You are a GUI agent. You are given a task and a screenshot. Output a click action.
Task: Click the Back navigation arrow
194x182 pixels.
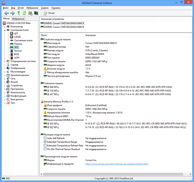6,13
